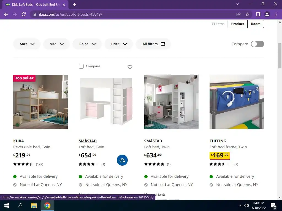This screenshot has height=211, width=282.
Task: Show hidden system tray icons
Action: click(x=240, y=206)
